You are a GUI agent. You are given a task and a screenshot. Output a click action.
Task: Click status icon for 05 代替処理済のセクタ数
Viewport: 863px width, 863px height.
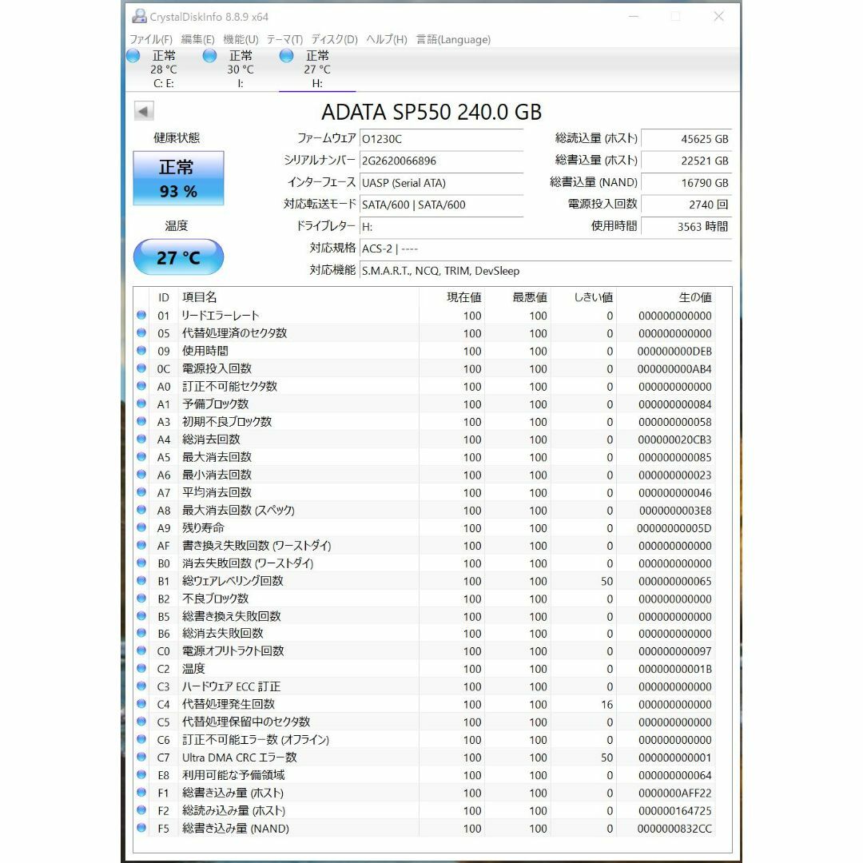click(x=141, y=333)
